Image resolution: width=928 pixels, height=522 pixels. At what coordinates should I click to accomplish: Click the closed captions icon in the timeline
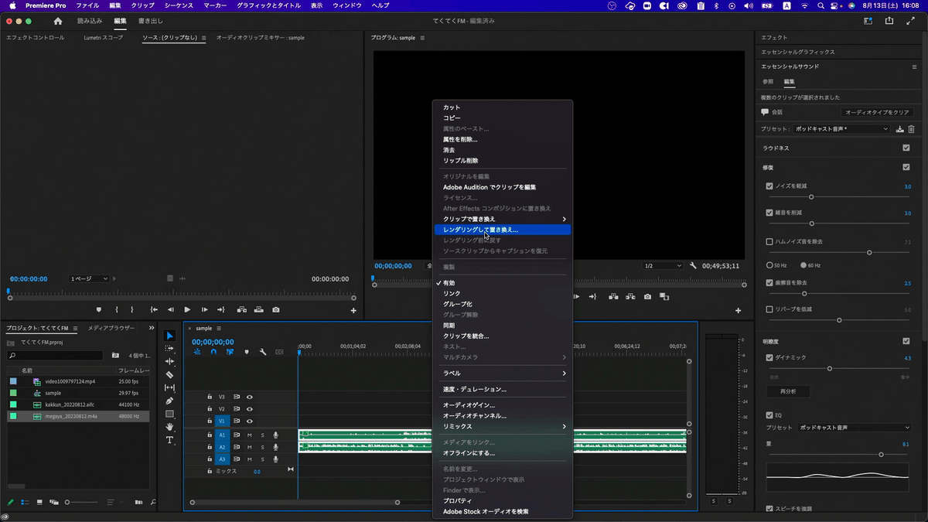279,352
